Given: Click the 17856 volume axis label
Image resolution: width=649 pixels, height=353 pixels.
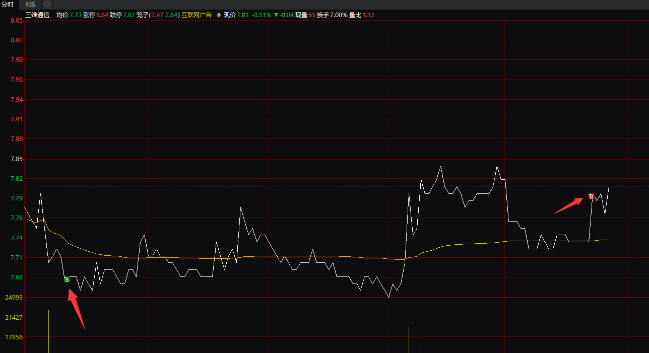Looking at the screenshot, I should point(14,337).
